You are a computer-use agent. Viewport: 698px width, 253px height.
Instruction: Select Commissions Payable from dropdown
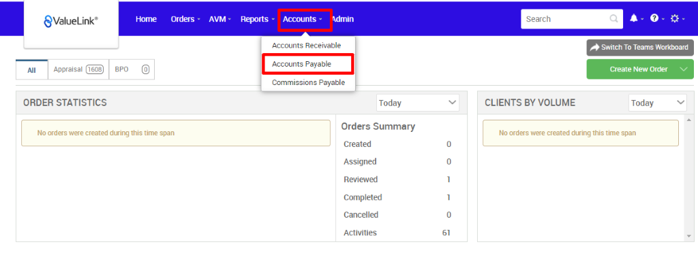(x=308, y=82)
